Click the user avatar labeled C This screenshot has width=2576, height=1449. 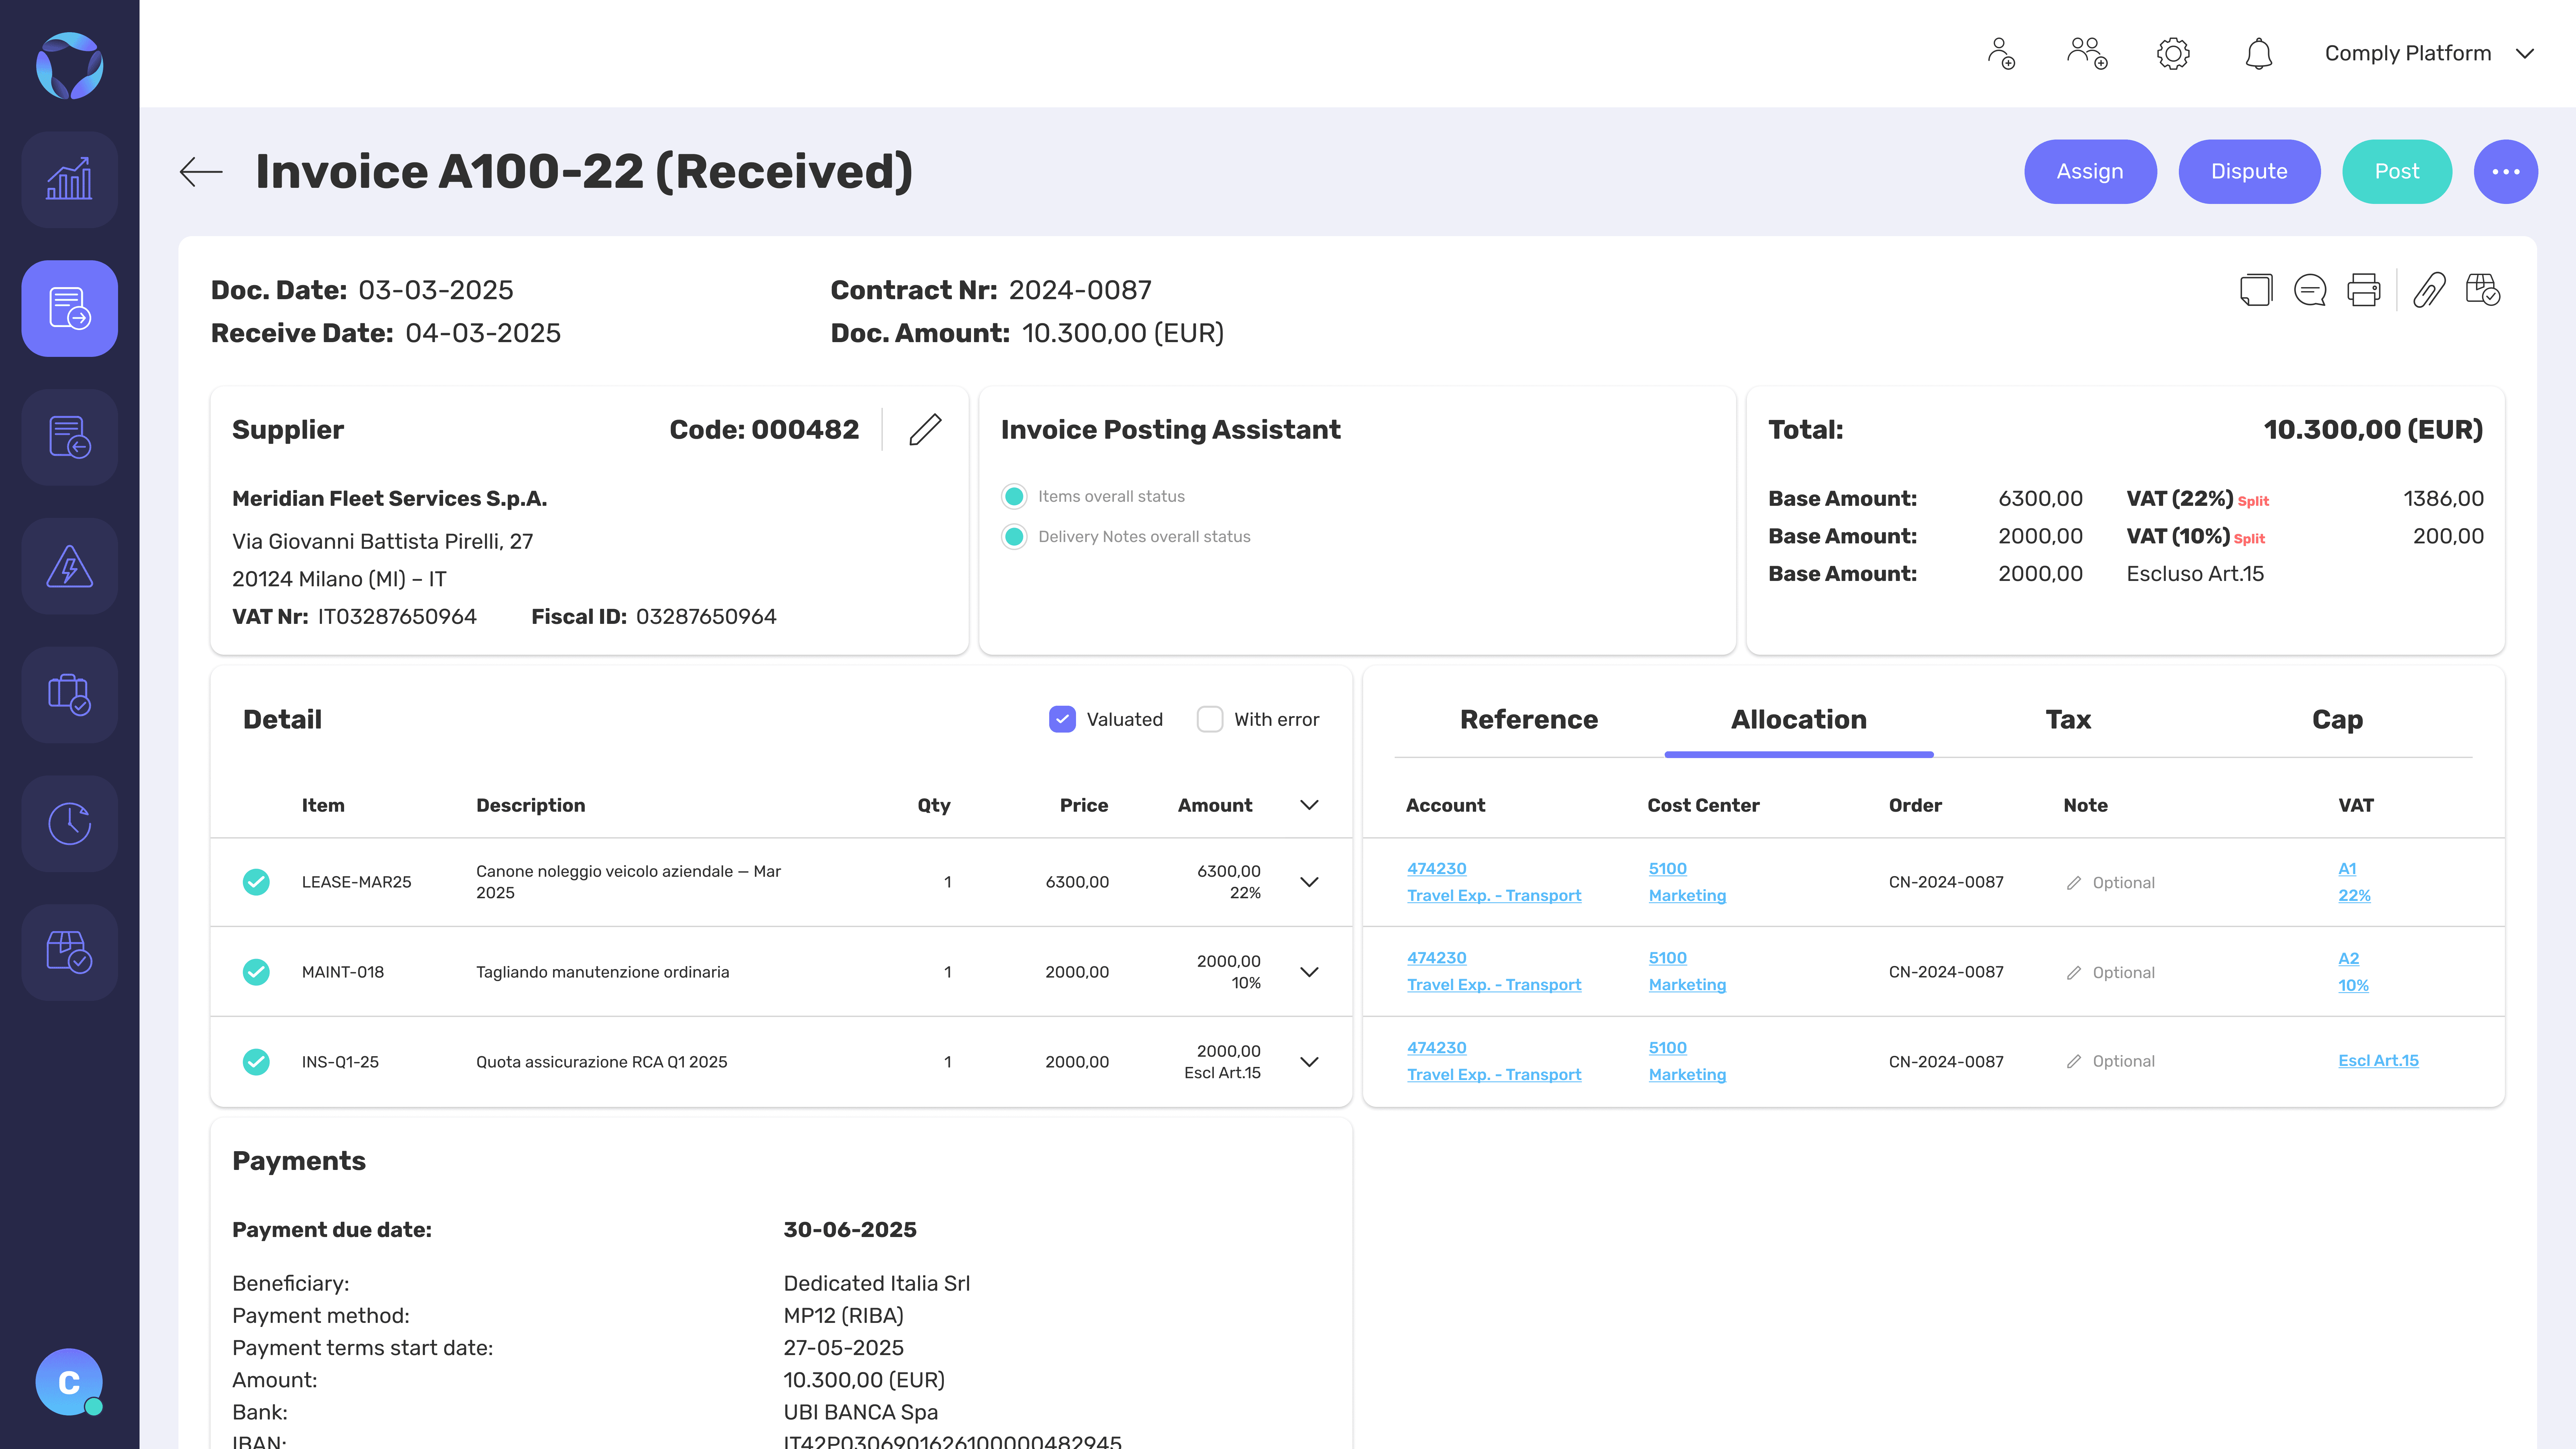pyautogui.click(x=69, y=1382)
